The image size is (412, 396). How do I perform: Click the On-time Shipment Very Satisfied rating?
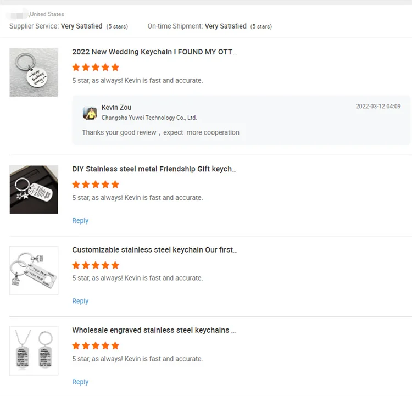[x=226, y=26]
